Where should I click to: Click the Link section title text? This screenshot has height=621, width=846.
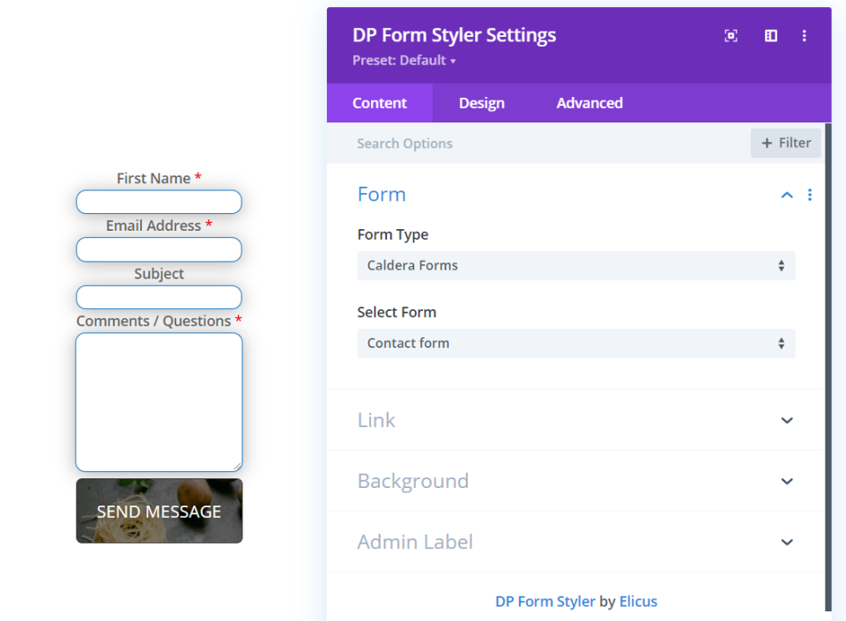[x=376, y=420]
